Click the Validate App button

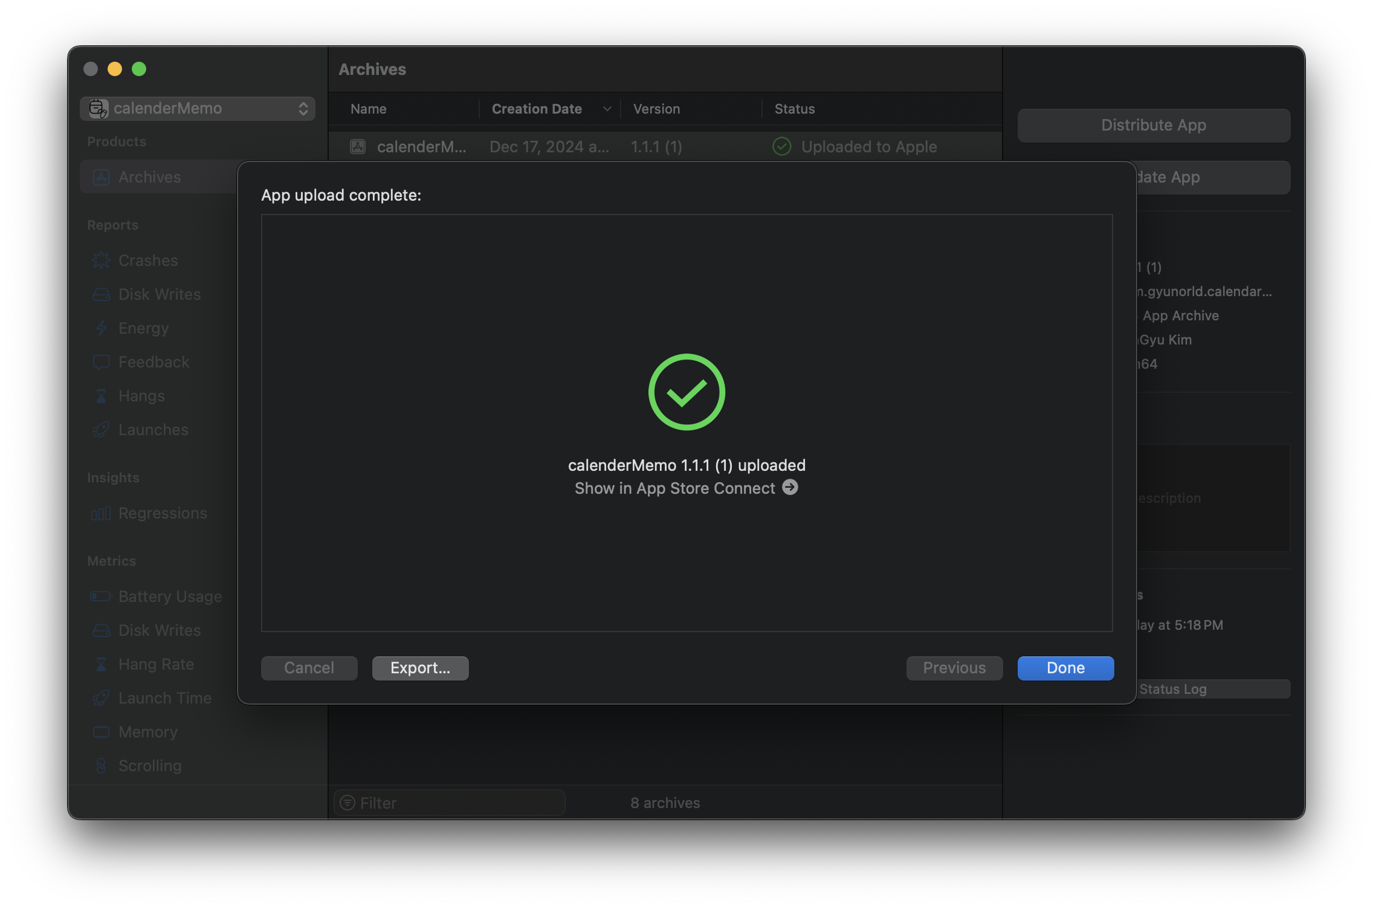click(x=1213, y=177)
